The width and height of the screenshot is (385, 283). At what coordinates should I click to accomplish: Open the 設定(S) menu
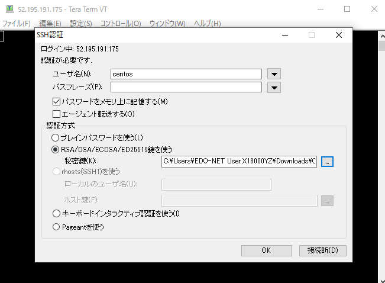(x=81, y=24)
